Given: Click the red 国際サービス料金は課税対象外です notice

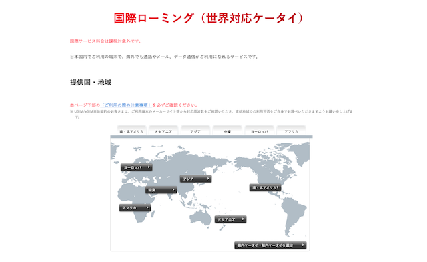Looking at the screenshot, I should coord(105,41).
